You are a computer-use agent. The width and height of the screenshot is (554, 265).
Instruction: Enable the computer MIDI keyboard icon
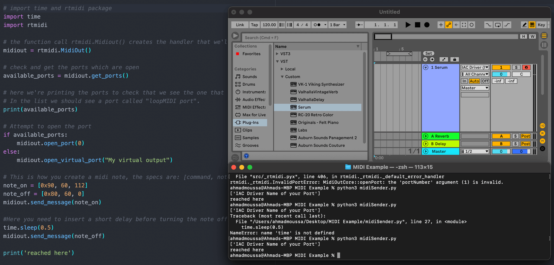532,25
